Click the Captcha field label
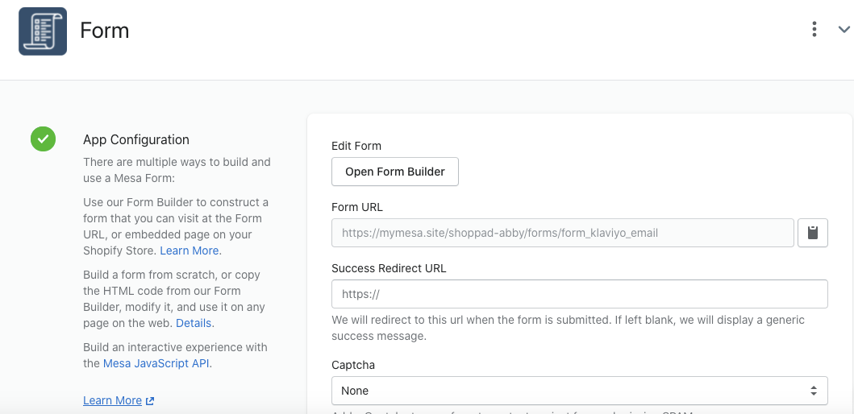This screenshot has height=414, width=854. point(353,365)
